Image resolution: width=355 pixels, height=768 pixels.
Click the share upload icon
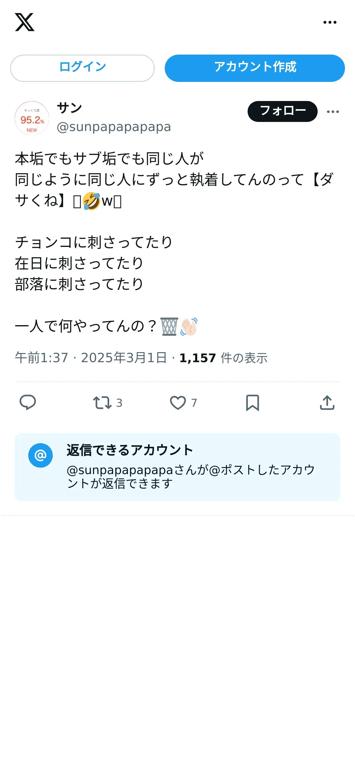pyautogui.click(x=327, y=403)
